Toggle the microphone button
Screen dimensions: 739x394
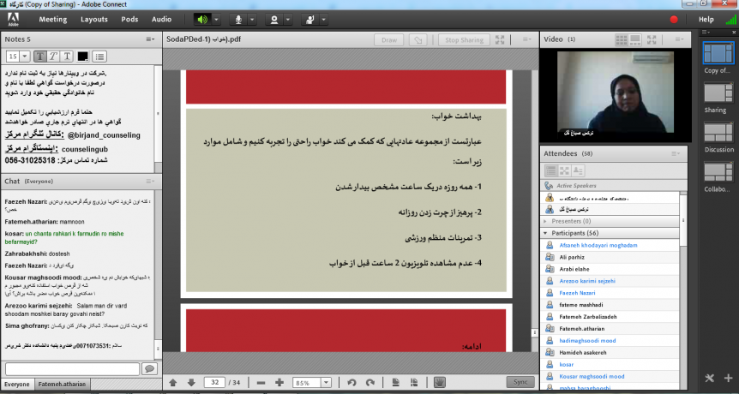[x=238, y=20]
